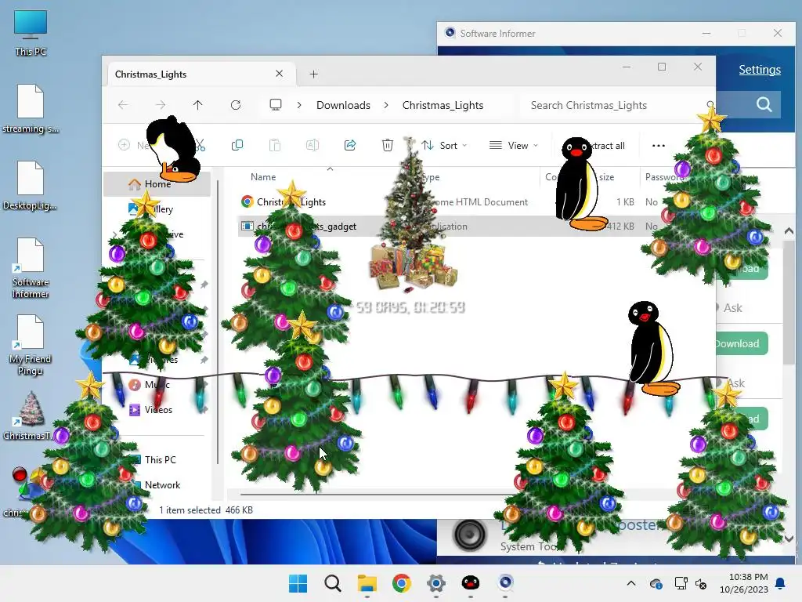Close the Christmas_Lights tab
802x602 pixels.
[x=280, y=74]
